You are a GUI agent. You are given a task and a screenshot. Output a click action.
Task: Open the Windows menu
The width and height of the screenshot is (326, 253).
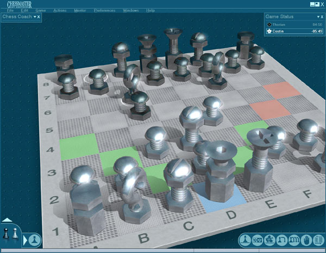point(130,10)
